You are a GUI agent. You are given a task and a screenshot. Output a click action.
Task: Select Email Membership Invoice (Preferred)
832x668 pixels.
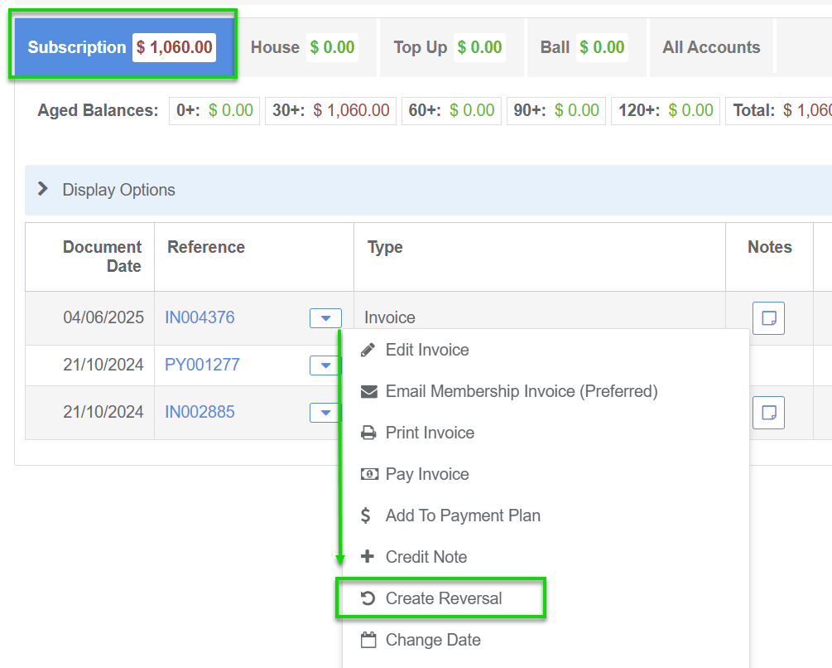[x=546, y=391]
